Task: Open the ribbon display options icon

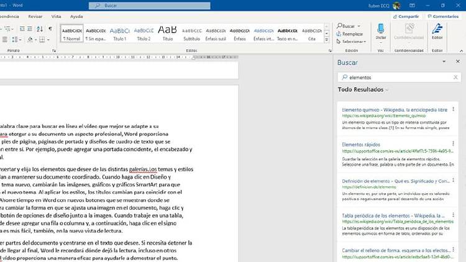Action: pos(413,6)
